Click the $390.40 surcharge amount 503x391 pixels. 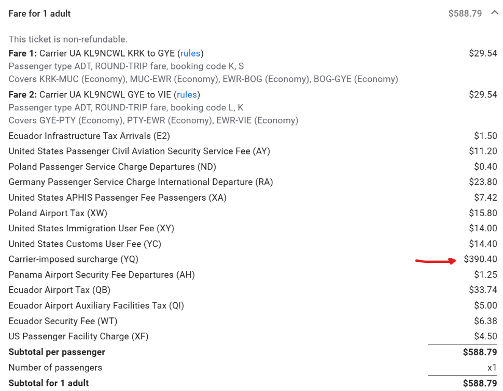pyautogui.click(x=480, y=259)
